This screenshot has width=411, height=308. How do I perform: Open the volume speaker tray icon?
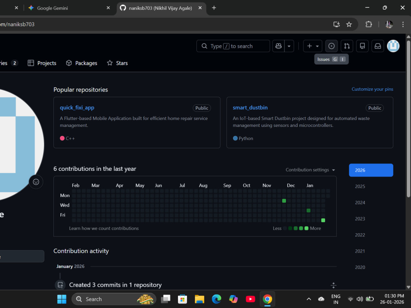360,299
